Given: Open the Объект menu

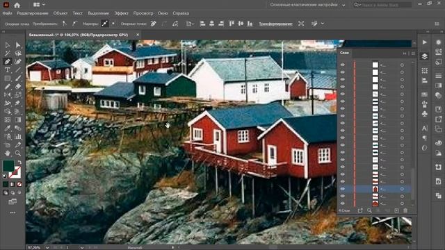Looking at the screenshot, I should pos(60,13).
